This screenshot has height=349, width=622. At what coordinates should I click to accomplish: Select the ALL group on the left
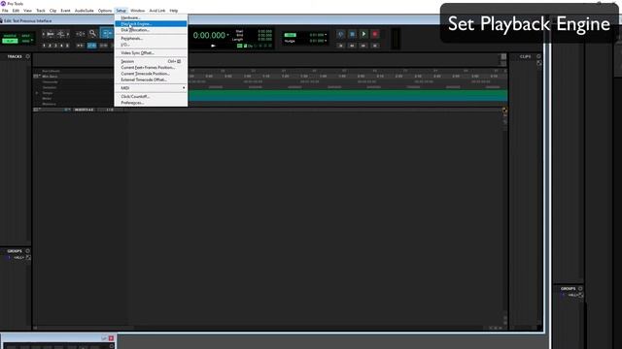tap(18, 258)
